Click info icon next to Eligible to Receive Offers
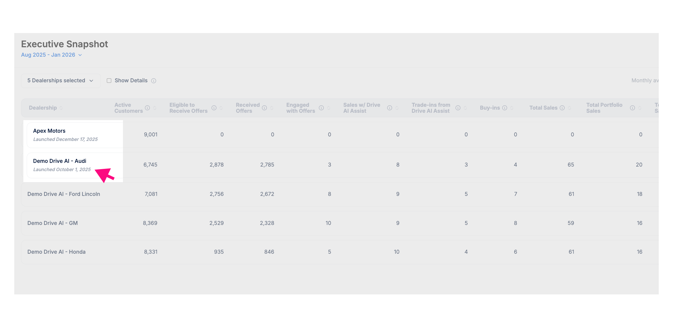 pos(214,108)
